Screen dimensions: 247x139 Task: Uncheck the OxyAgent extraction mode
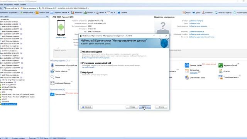coord(81,73)
